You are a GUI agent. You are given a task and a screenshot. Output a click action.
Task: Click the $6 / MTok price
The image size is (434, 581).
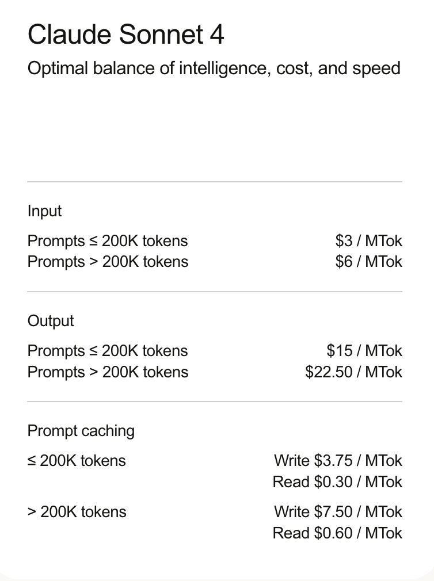(x=368, y=262)
